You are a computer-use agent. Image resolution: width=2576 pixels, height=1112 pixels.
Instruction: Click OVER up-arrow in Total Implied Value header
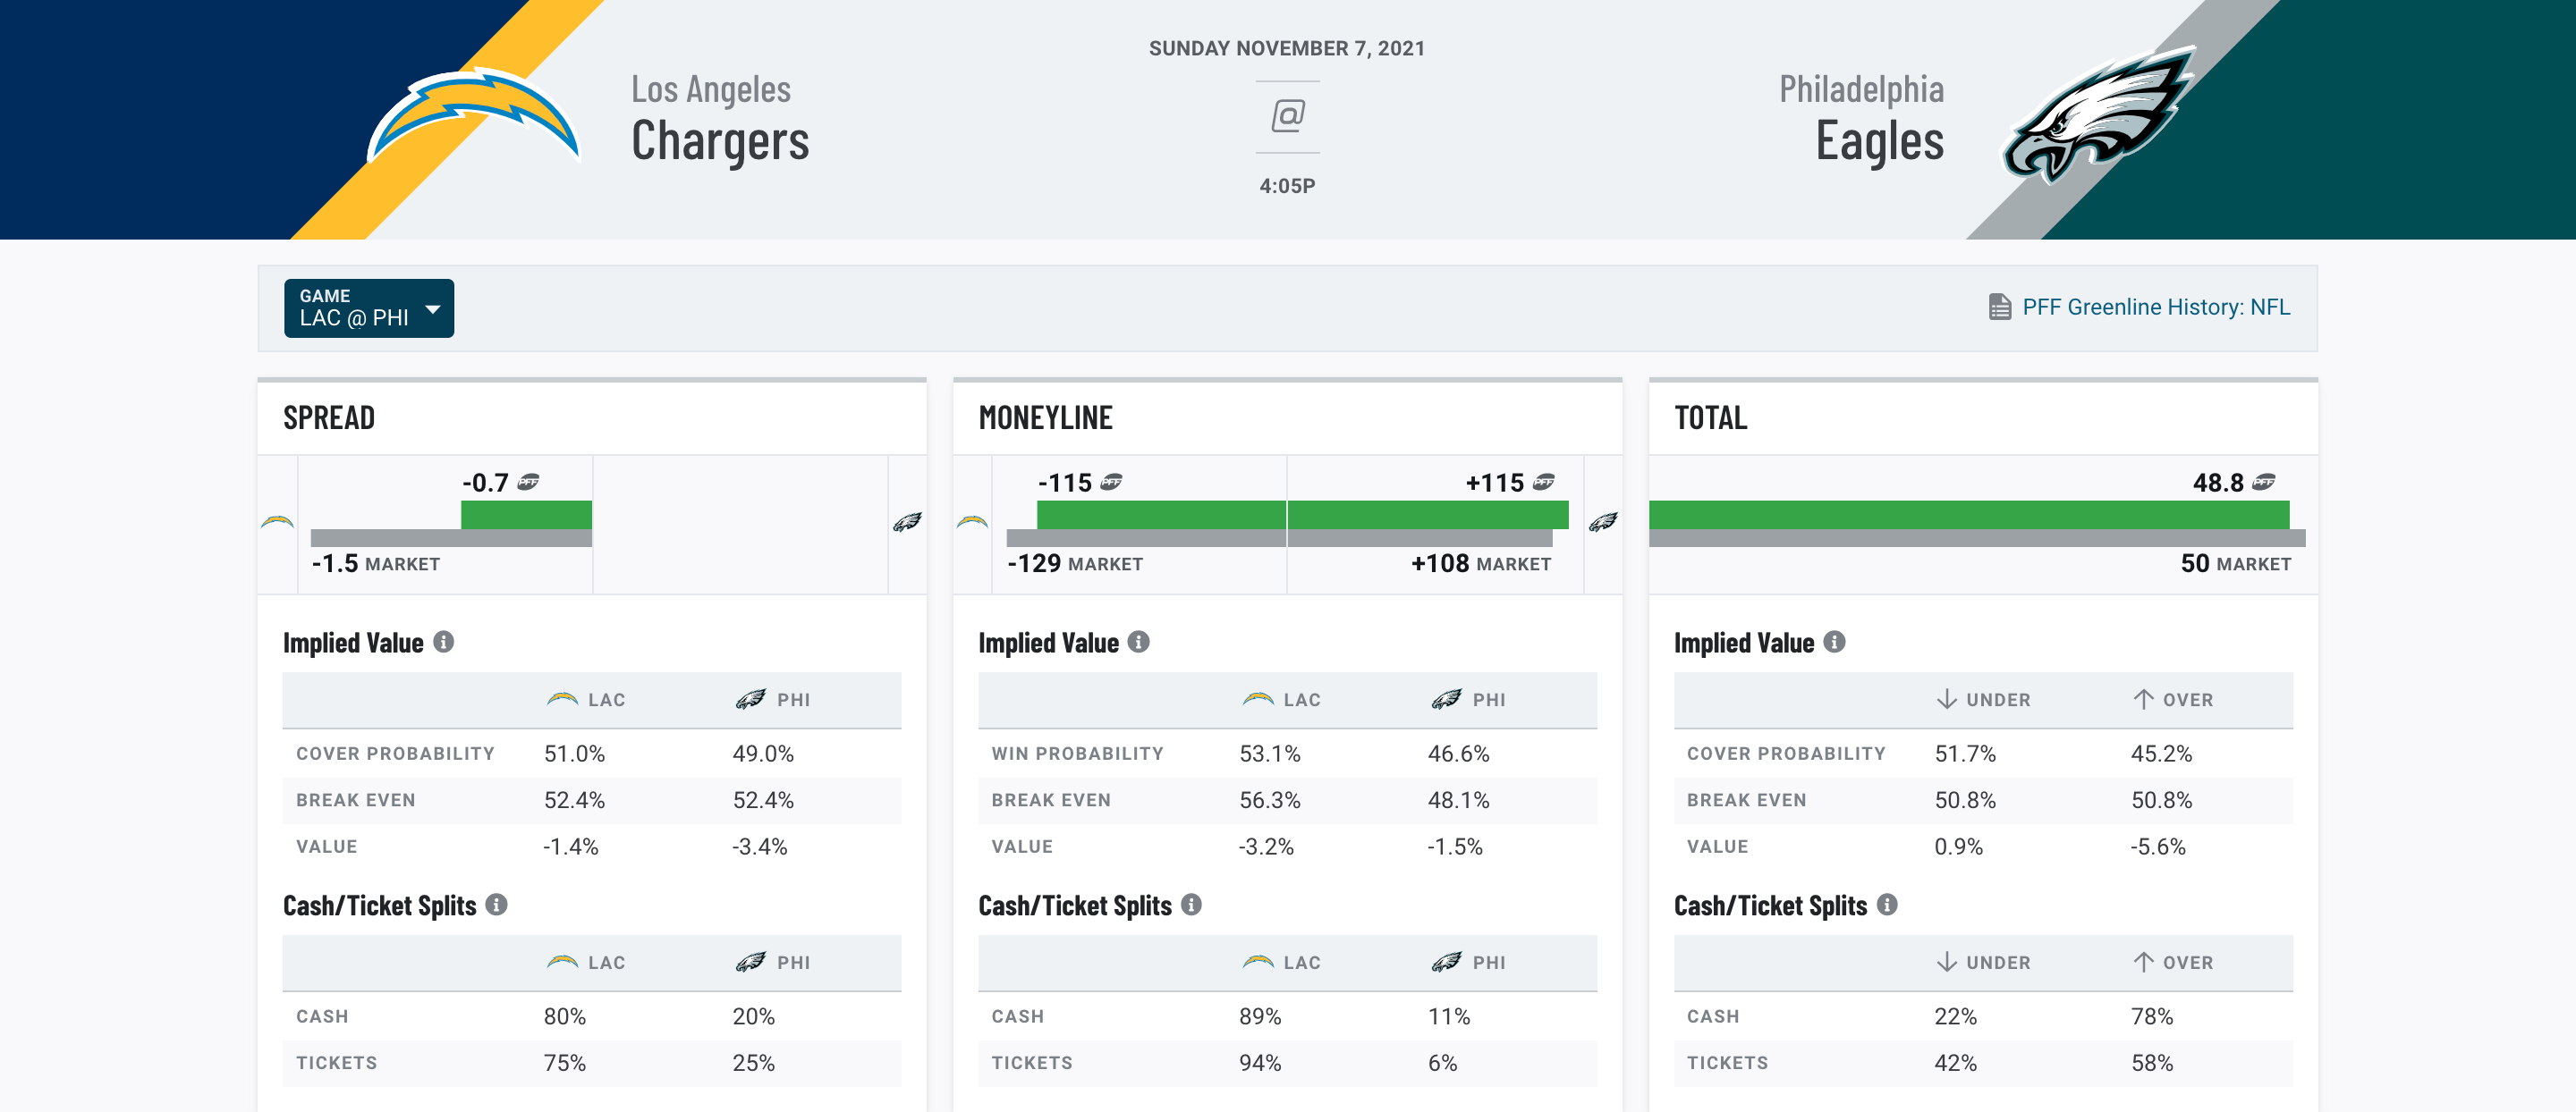coord(2143,699)
